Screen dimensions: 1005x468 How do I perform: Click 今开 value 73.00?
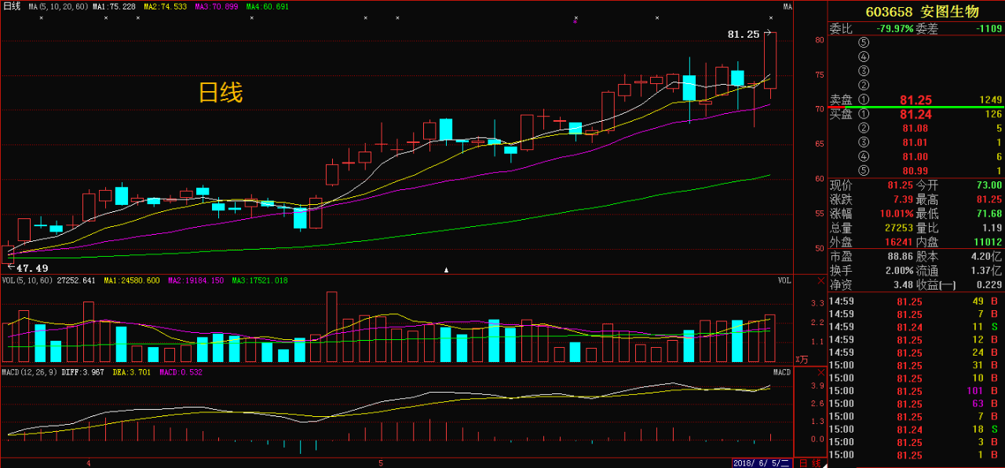(989, 185)
